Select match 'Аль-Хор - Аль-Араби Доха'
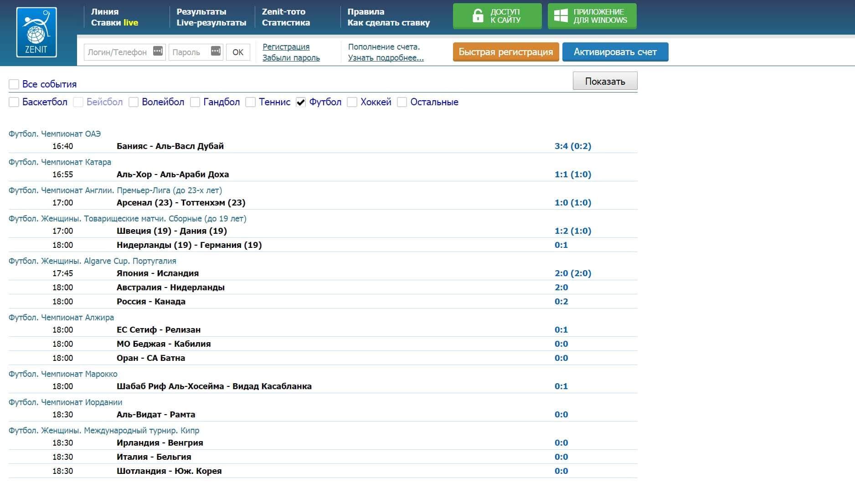This screenshot has width=855, height=483. [x=173, y=175]
